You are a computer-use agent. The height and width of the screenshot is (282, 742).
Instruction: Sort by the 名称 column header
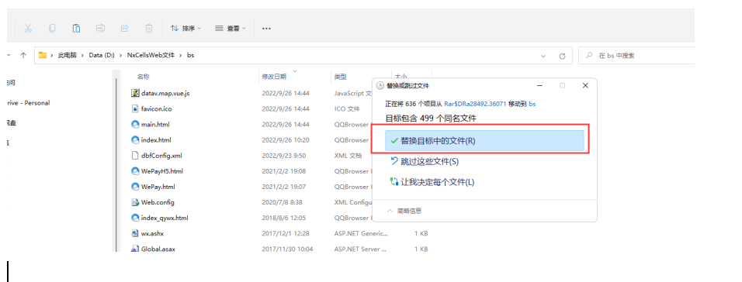(144, 77)
